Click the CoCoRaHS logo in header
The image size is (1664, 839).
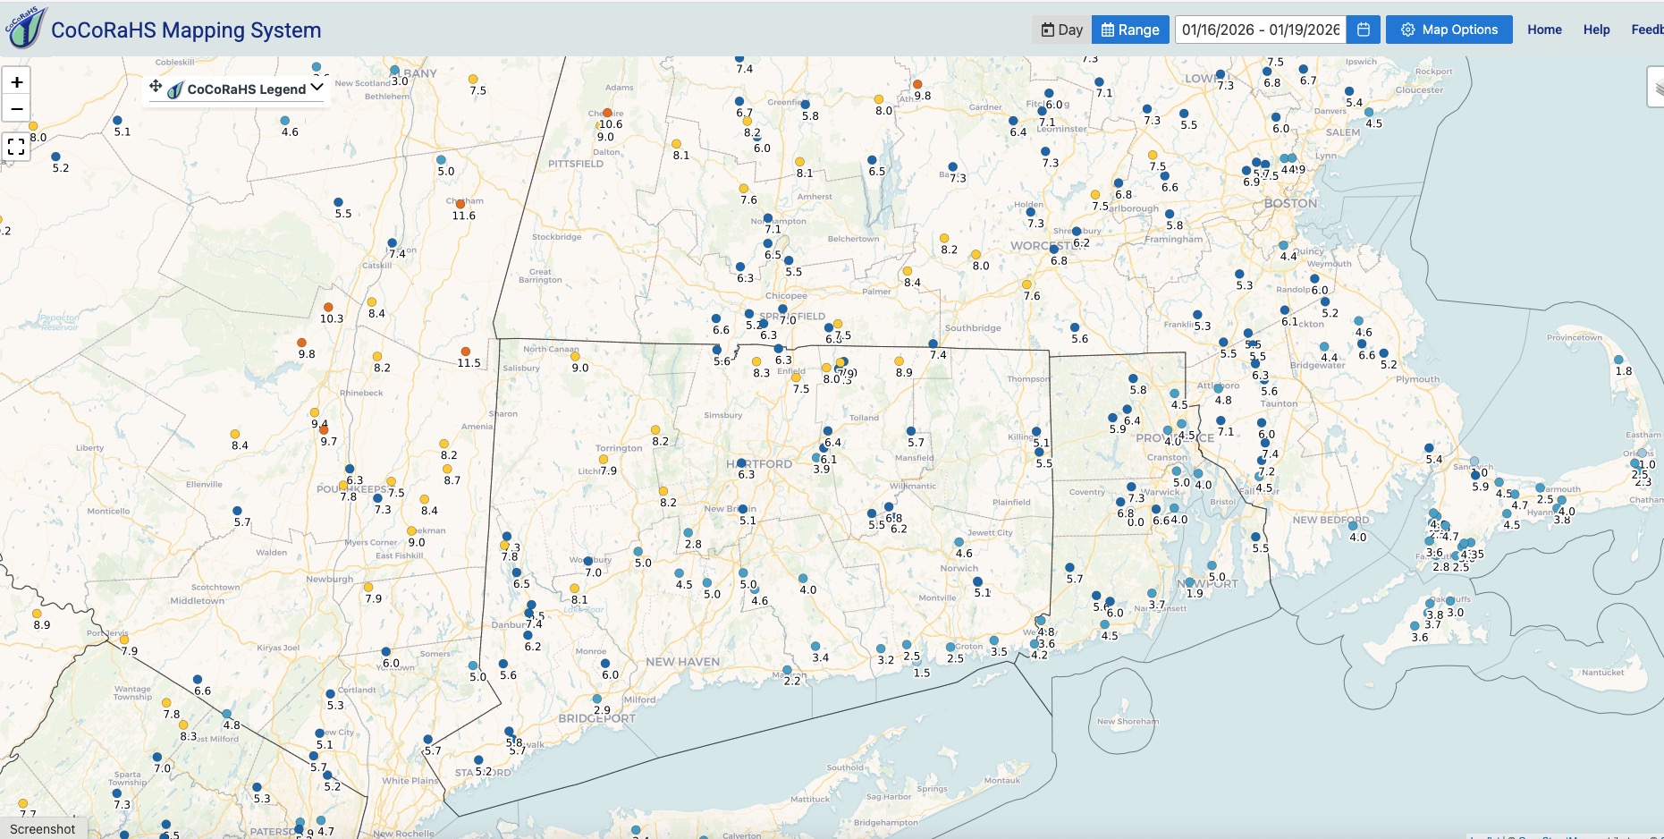pyautogui.click(x=24, y=28)
